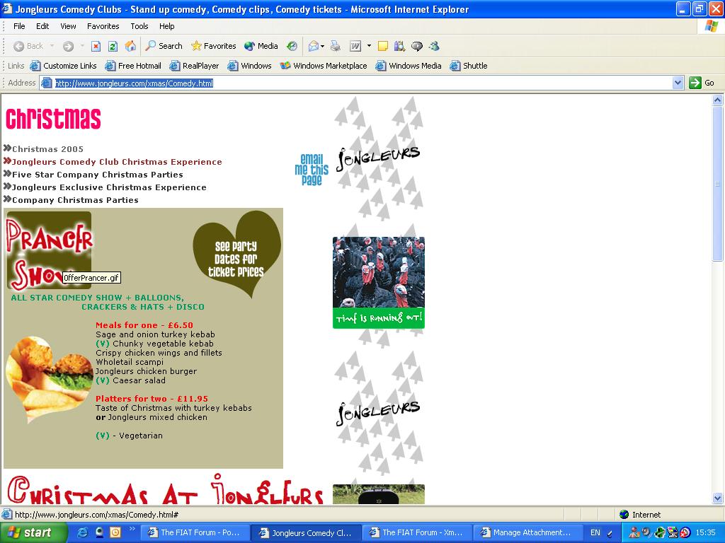725x543 pixels.
Task: Expand the Quick Launch overflow chevron
Action: [131, 529]
